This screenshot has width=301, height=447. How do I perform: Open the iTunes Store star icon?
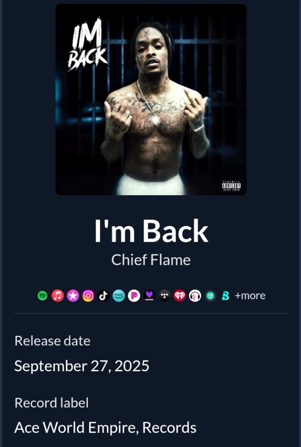(x=73, y=296)
